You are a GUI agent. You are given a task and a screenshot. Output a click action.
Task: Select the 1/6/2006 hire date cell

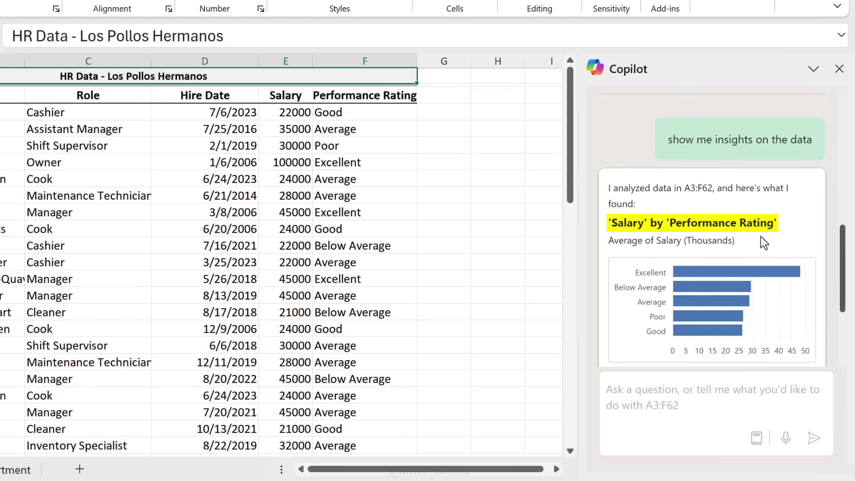205,162
